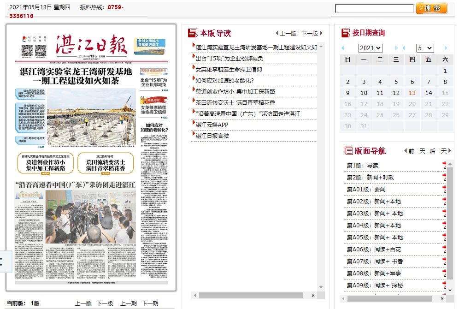Click 下一期 next issue link
459x309 pixels.
(x=150, y=303)
